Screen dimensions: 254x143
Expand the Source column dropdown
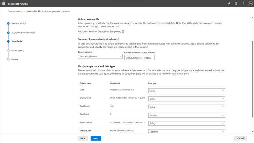100,56
